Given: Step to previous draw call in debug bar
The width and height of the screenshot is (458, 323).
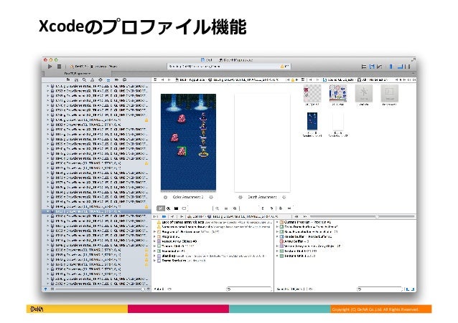Looking at the screenshot, I should pyautogui.click(x=296, y=216).
